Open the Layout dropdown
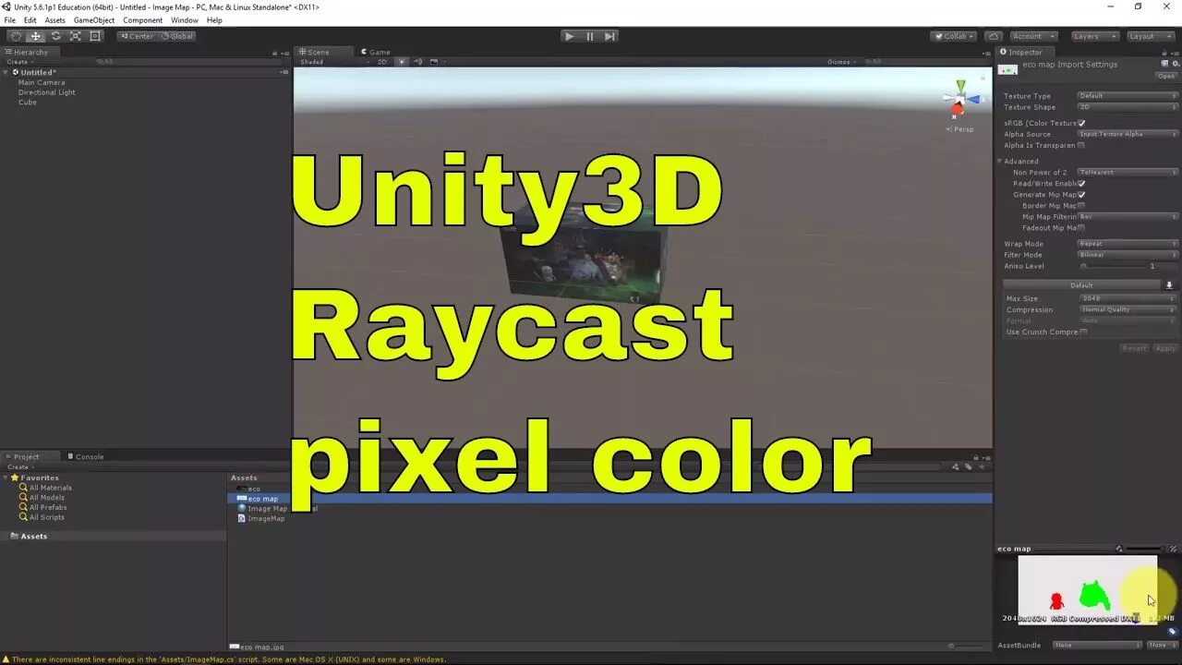Image resolution: width=1182 pixels, height=665 pixels. 1150,36
